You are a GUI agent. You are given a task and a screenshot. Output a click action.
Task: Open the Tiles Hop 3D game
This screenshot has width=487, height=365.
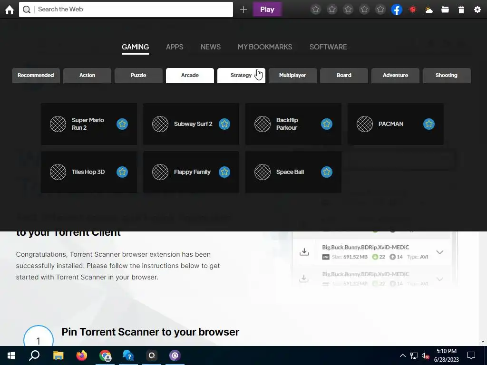pos(88,172)
